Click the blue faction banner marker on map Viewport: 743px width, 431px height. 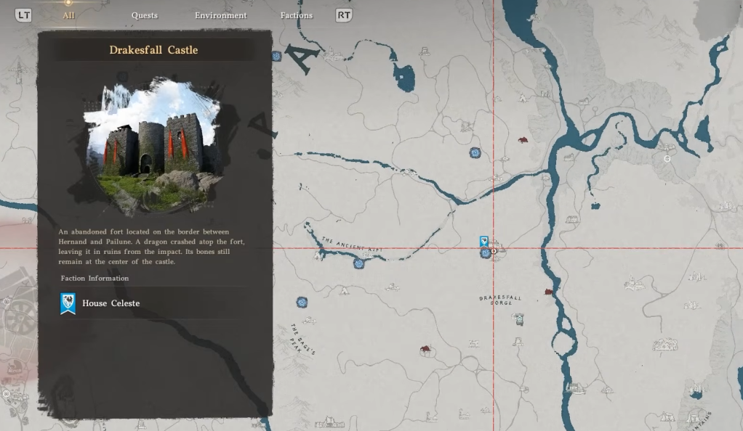coord(484,241)
